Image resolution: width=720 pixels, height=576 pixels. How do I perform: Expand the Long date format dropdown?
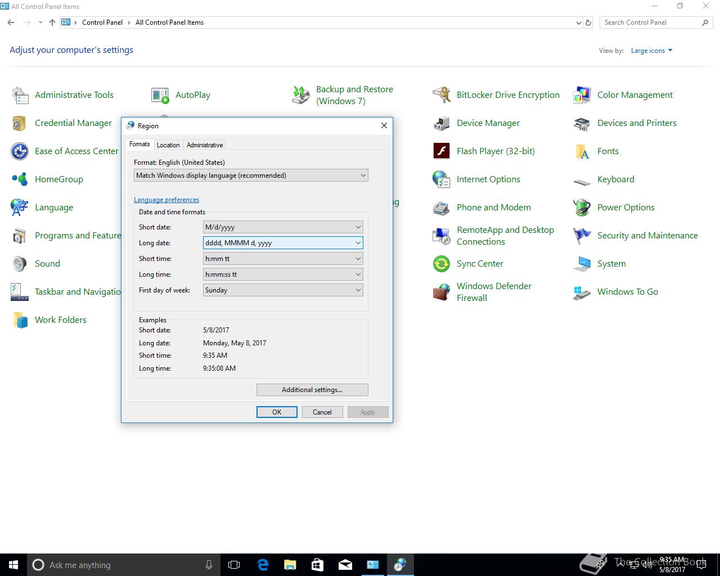tap(283, 243)
